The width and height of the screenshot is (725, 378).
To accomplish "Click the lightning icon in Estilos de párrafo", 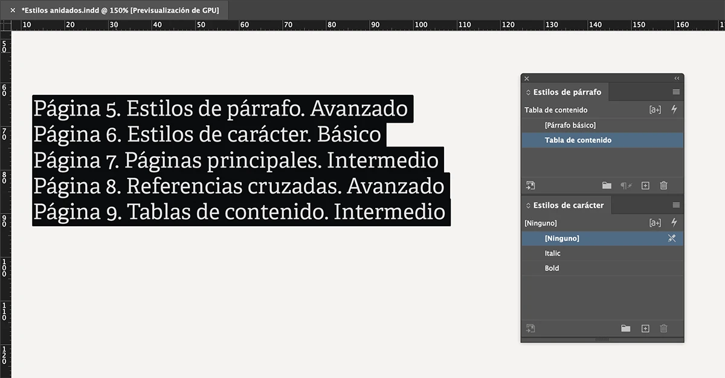I will point(674,109).
